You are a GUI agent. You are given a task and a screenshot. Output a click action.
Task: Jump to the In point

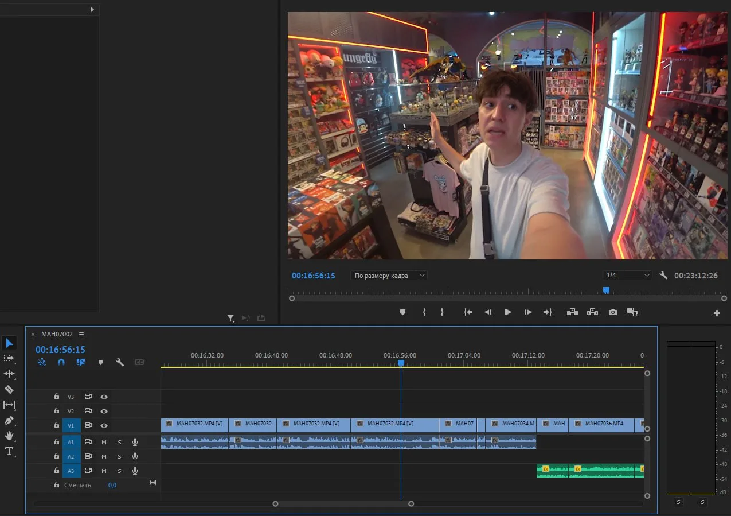coord(468,312)
